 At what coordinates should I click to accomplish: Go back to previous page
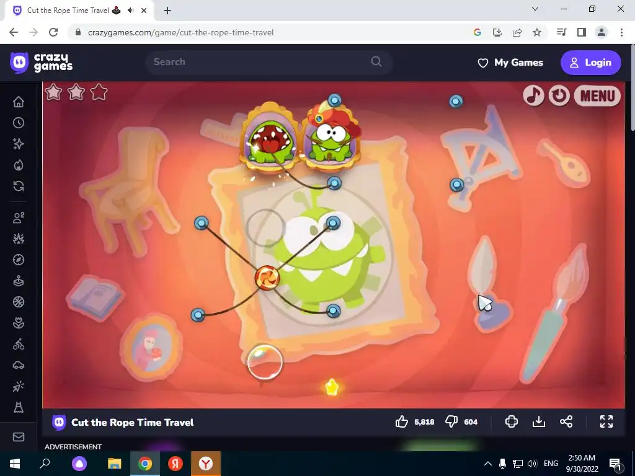coord(14,32)
